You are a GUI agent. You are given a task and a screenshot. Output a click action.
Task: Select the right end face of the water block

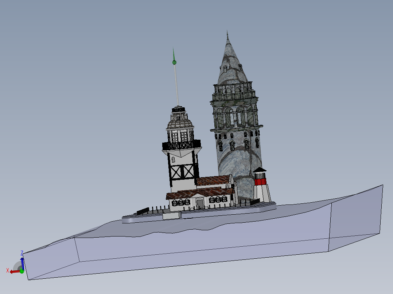pyautogui.click(x=355, y=218)
